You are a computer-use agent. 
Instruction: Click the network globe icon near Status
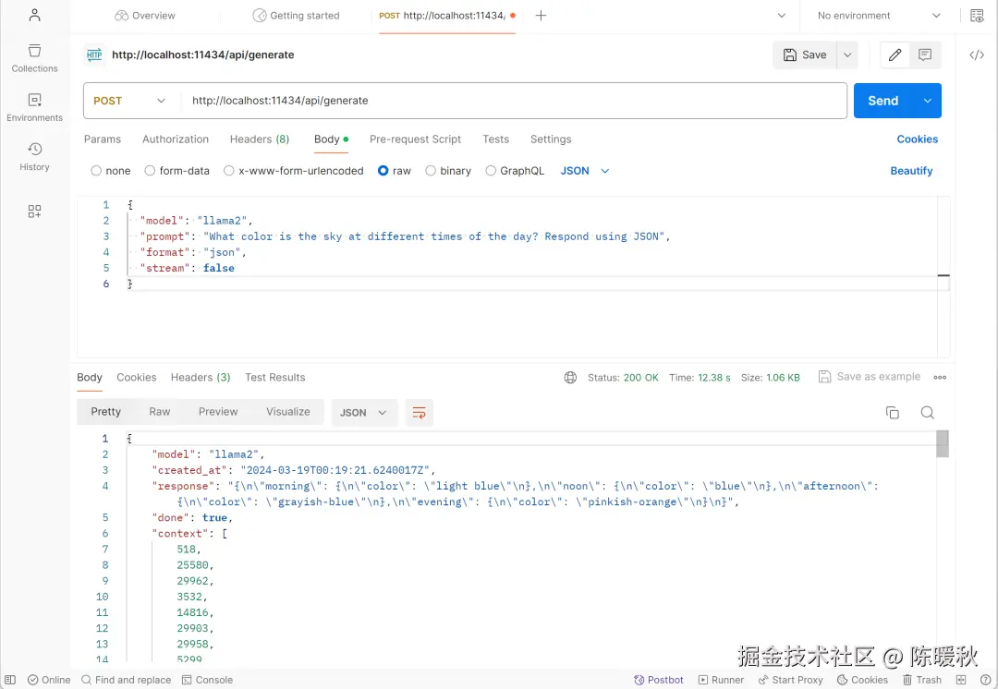[x=570, y=377]
